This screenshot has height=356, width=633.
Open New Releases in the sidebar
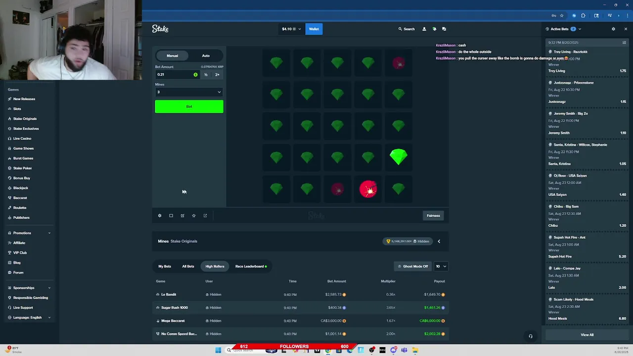tap(24, 99)
